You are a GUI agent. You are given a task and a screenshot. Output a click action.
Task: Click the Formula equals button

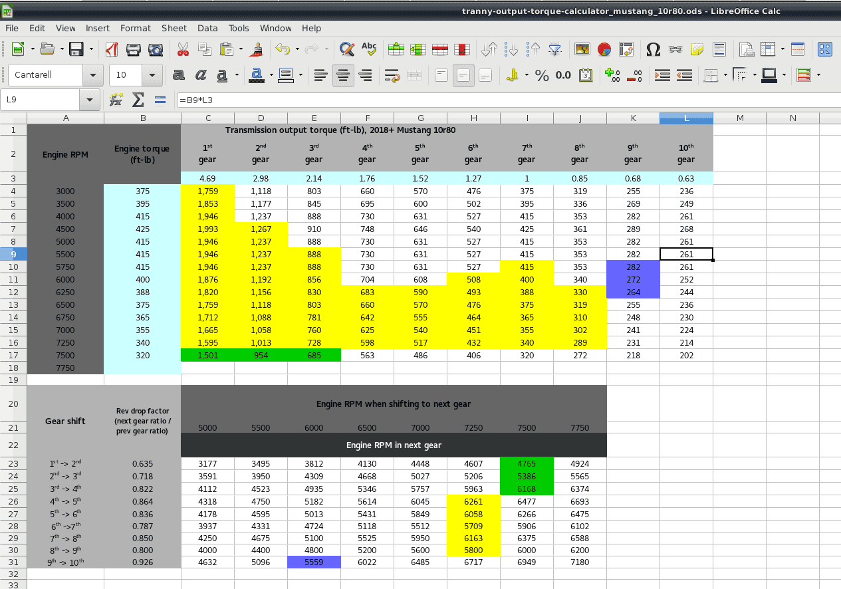click(x=160, y=100)
